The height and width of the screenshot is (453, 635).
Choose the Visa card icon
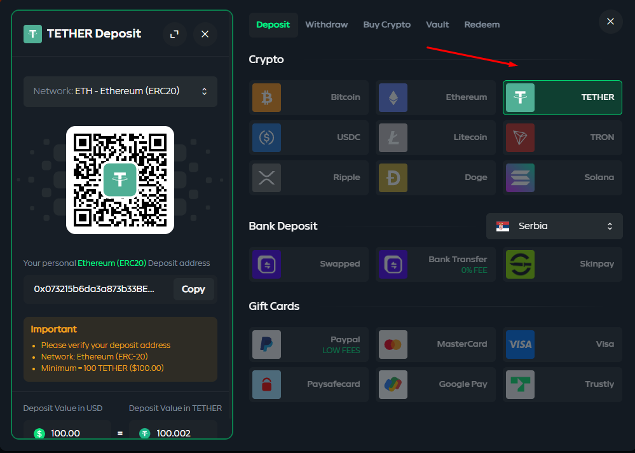(x=520, y=344)
